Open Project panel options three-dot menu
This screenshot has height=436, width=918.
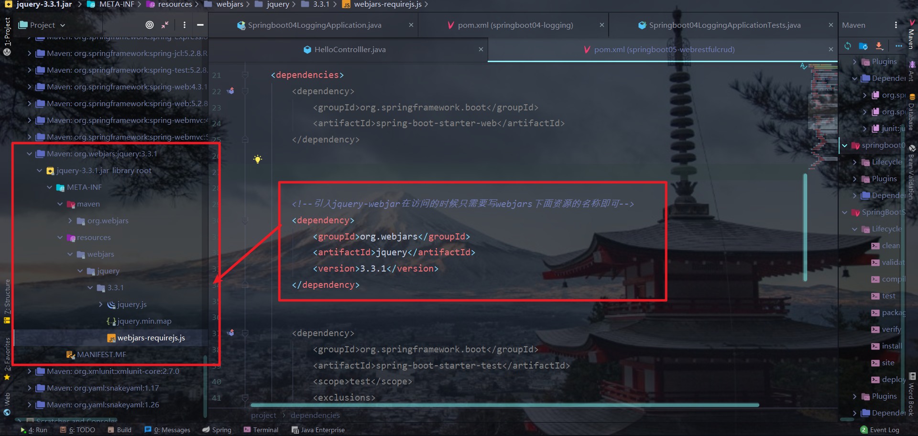coord(185,25)
